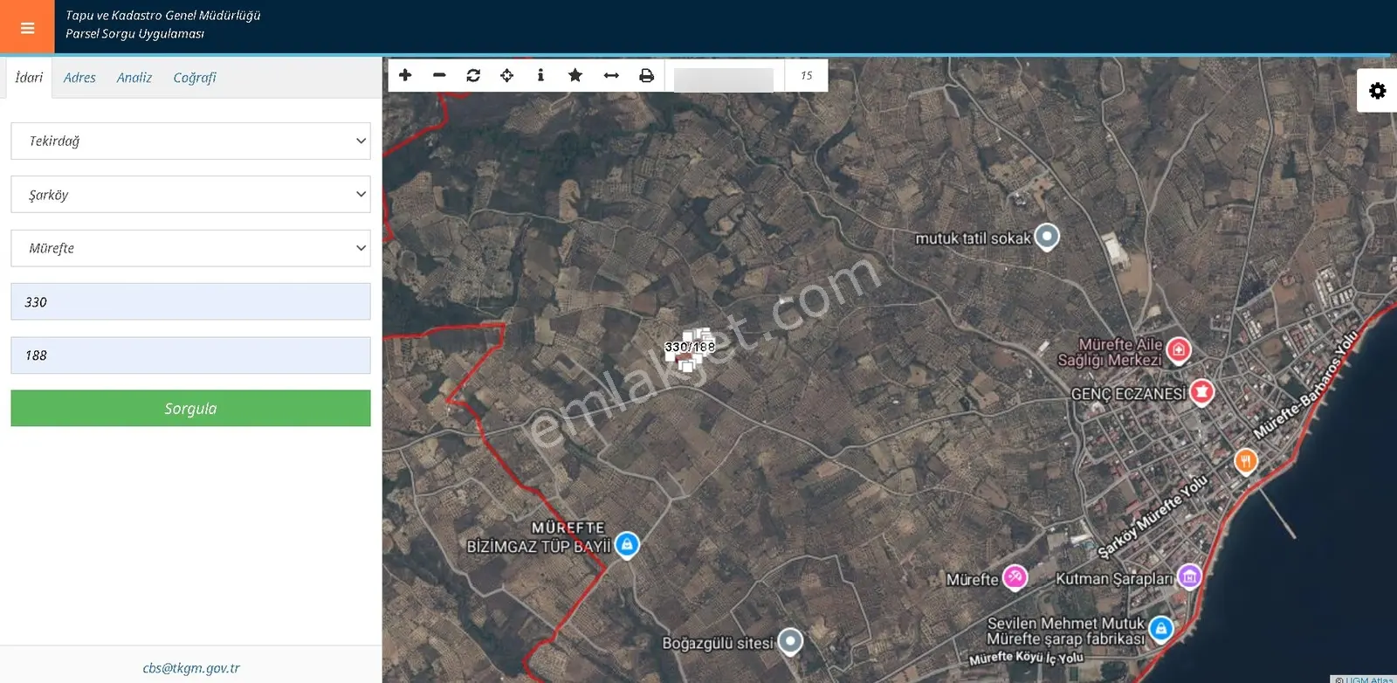Click the parcel number field 188
1397x683 pixels.
[190, 355]
